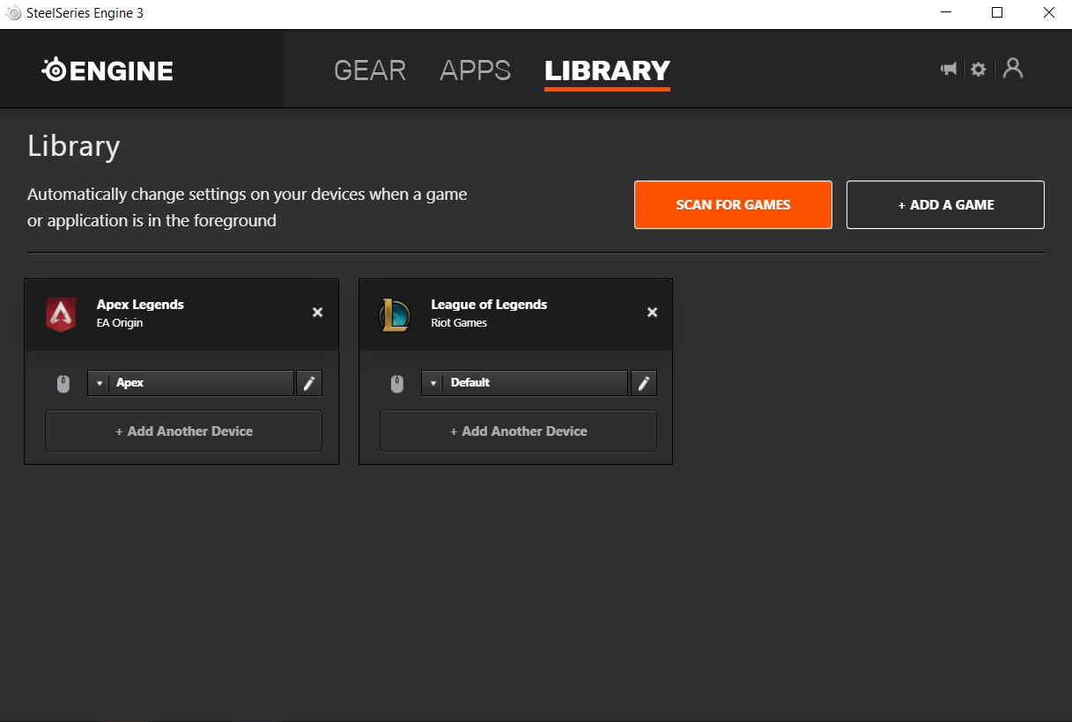Maximize the SteelSeries Engine window
The image size is (1072, 722).
click(996, 13)
